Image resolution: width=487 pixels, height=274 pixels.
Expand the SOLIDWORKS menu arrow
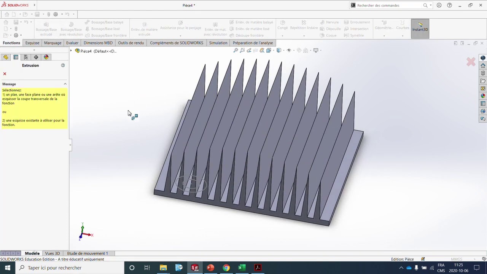(x=34, y=5)
